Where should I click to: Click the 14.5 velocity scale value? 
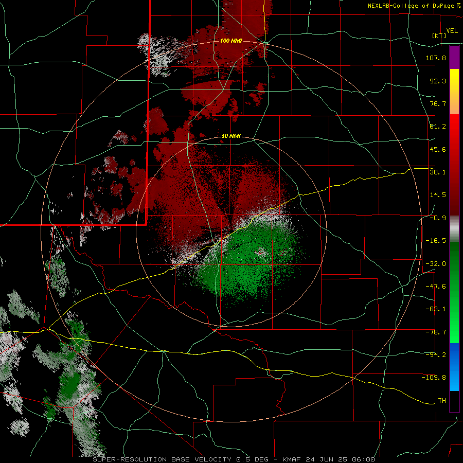pos(438,195)
